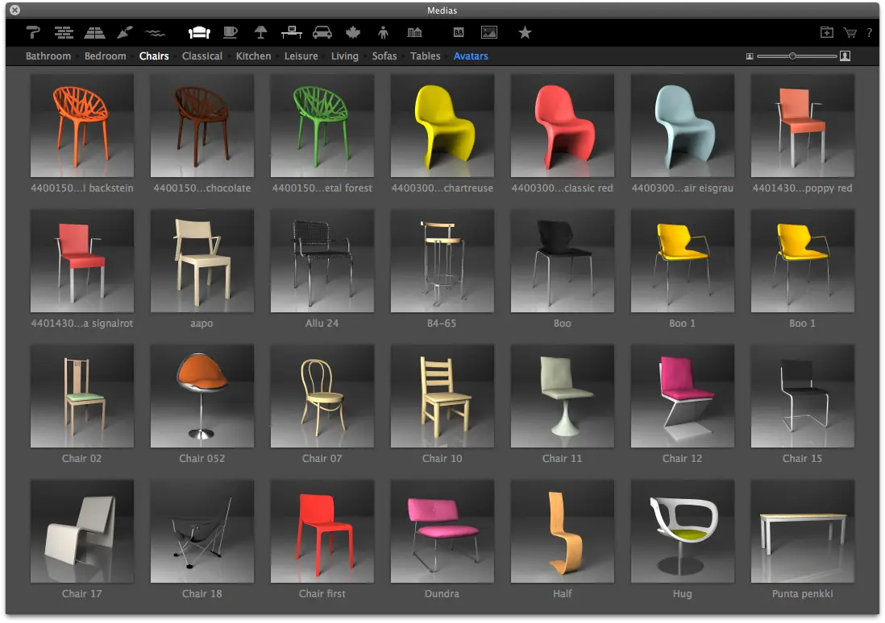885x623 pixels.
Task: Select the brick wall textures icon
Action: pos(63,33)
